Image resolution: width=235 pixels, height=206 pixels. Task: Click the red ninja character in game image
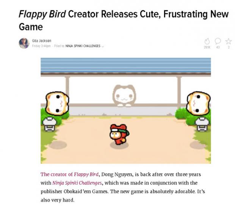[x=119, y=134]
